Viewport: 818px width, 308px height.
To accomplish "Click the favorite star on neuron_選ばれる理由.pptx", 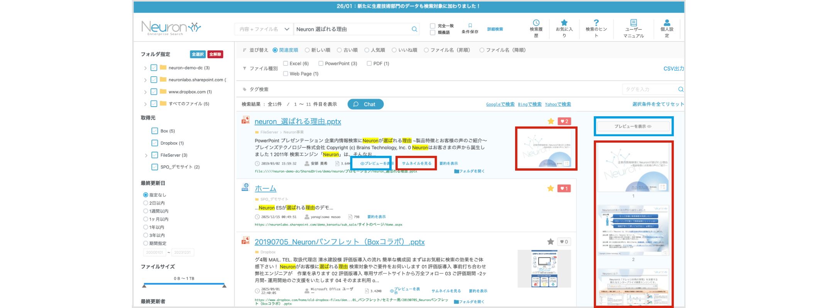I will pyautogui.click(x=551, y=121).
